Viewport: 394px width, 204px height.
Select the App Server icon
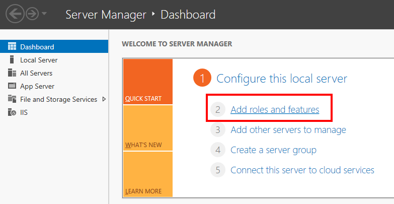12,86
